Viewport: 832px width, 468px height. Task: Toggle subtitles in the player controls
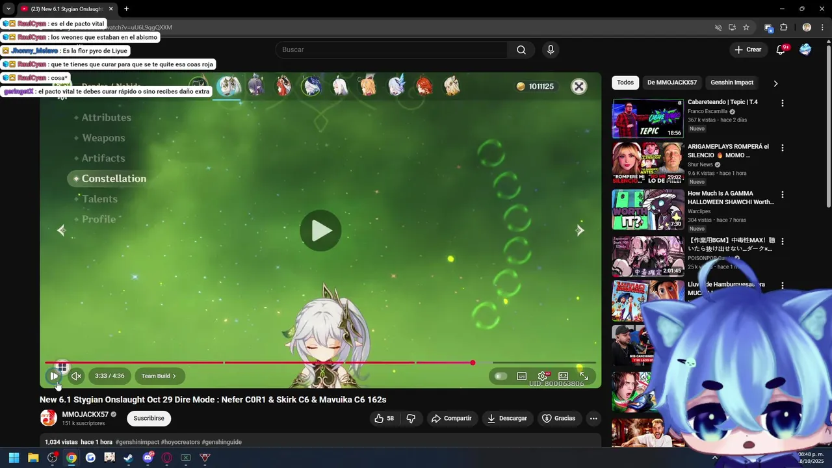521,376
